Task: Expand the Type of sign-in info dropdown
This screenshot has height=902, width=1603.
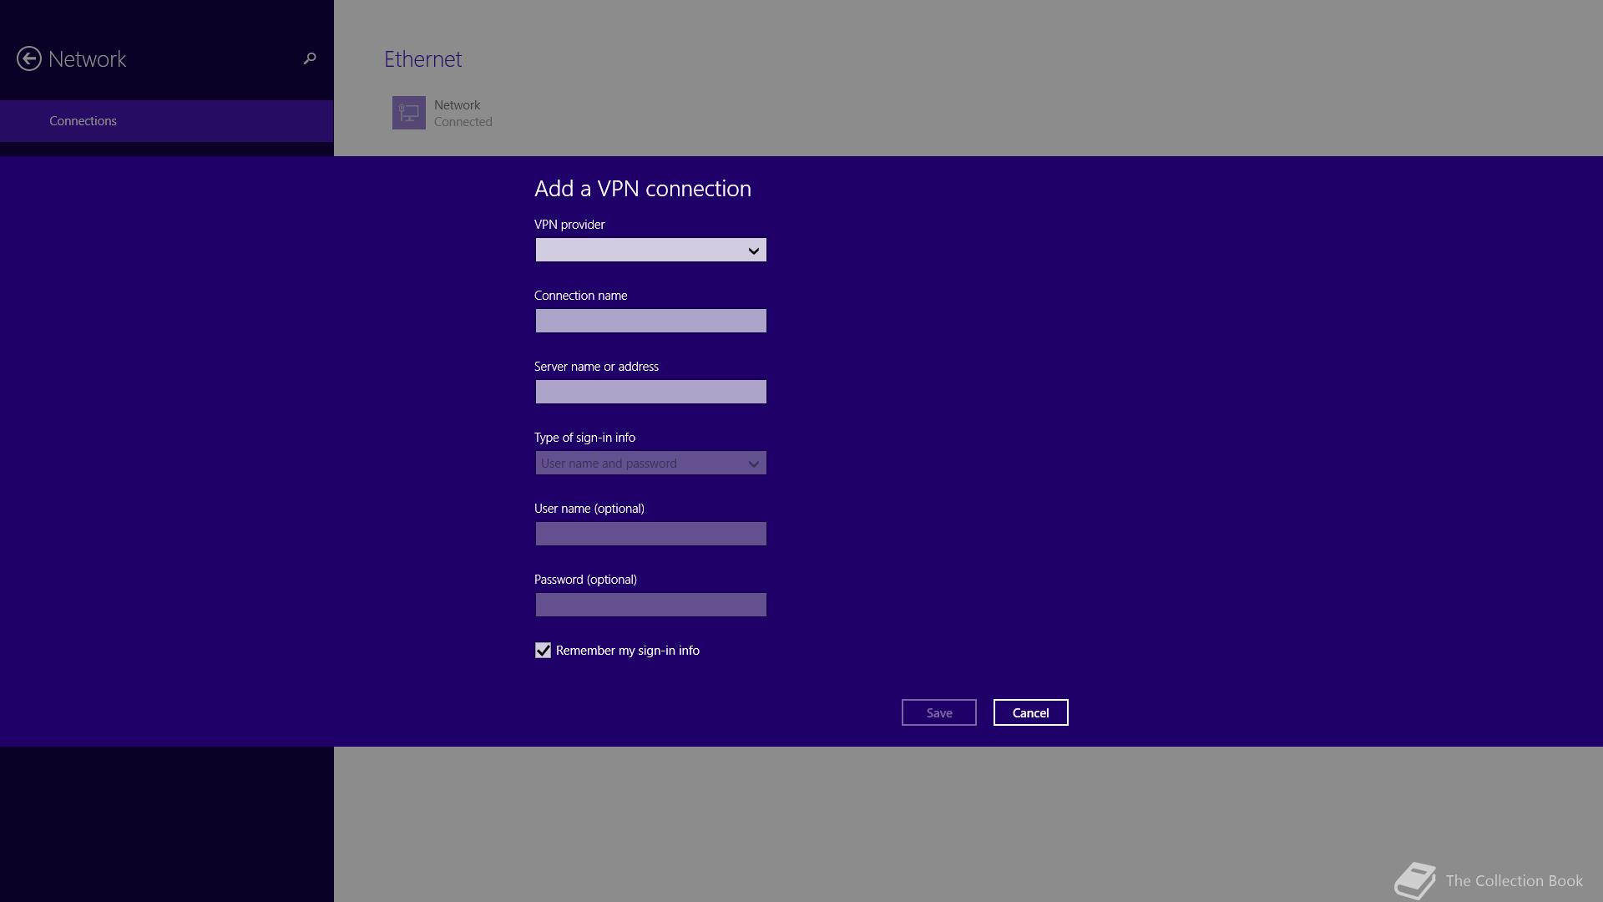Action: [650, 463]
